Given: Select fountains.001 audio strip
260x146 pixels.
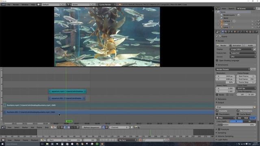Looking at the screenshot, I should point(108,112).
